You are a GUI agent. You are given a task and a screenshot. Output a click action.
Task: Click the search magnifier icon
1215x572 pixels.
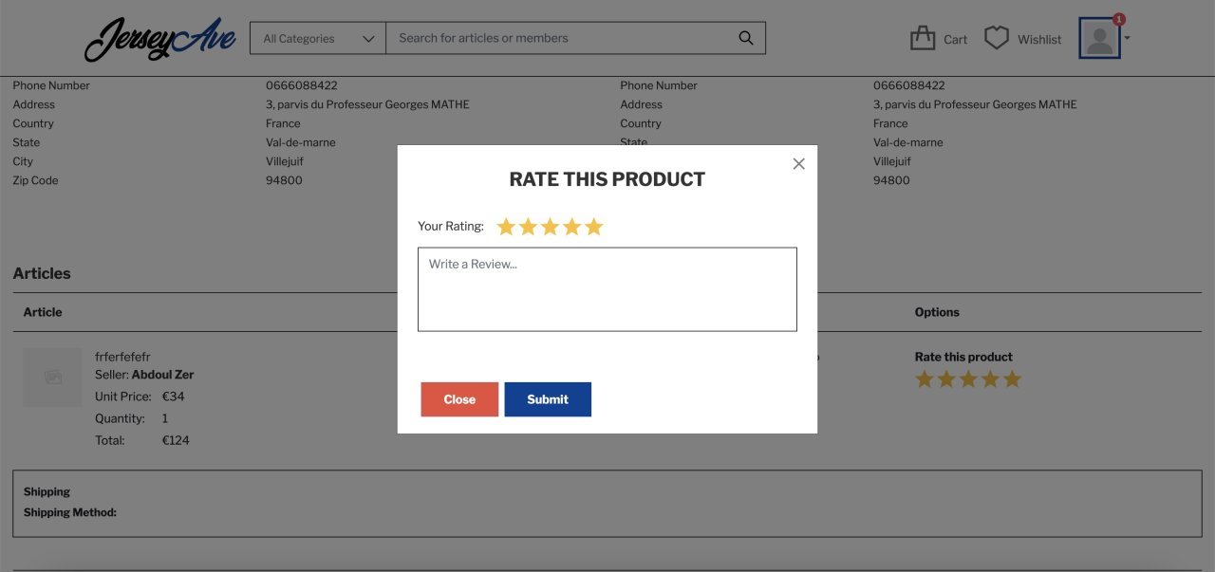745,38
